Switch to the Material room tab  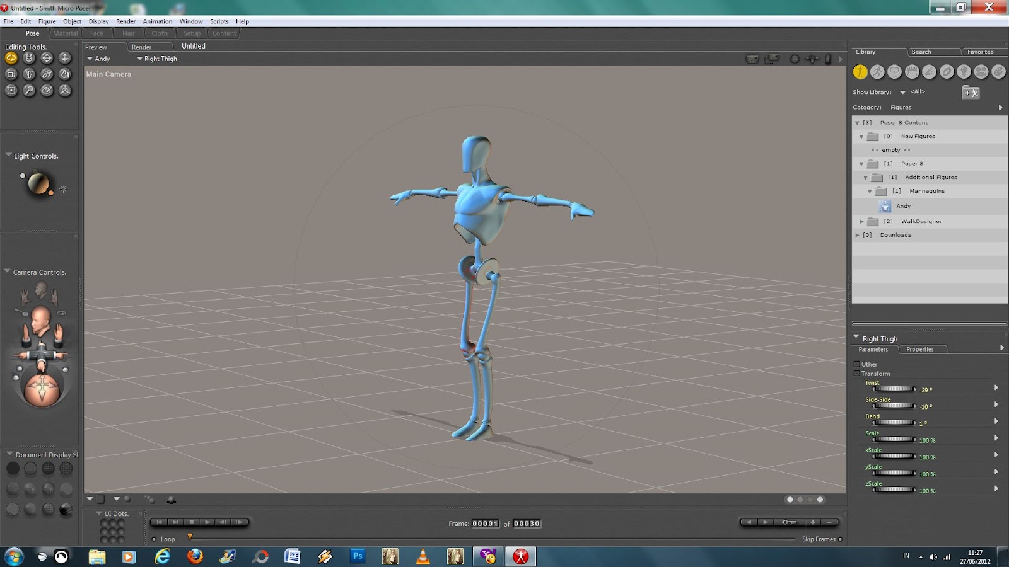point(66,33)
